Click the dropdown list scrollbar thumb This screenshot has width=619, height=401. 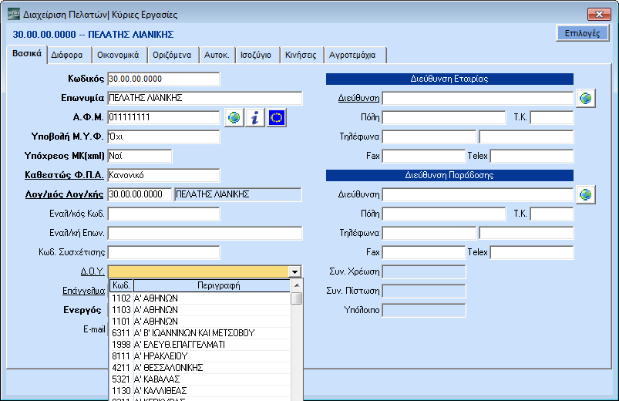coord(297,298)
